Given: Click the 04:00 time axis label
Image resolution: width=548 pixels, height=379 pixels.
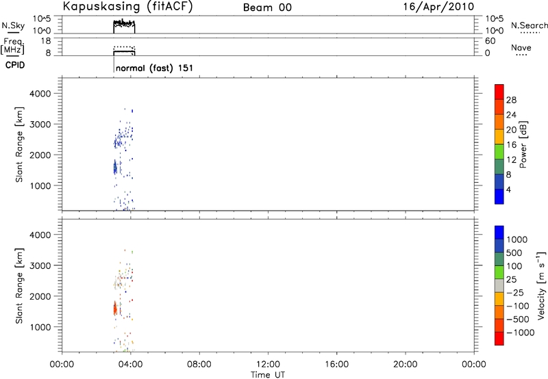Looking at the screenshot, I should (x=131, y=365).
